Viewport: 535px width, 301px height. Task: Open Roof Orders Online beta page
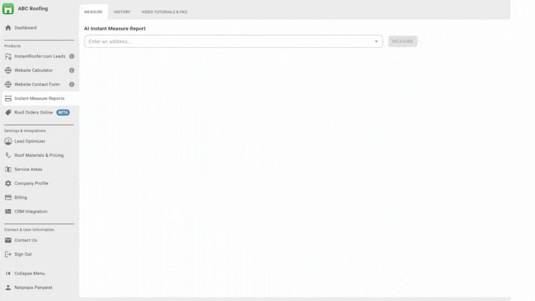[33, 112]
